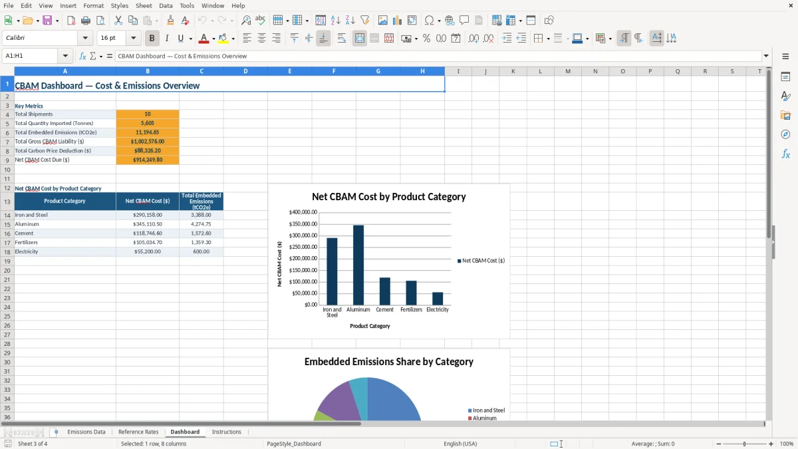
Task: Apply the yellow background color swatch
Action: (223, 39)
